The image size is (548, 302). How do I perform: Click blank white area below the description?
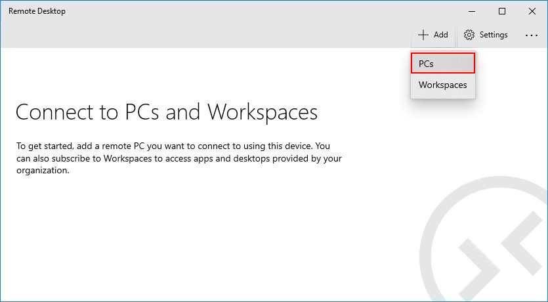point(175,238)
